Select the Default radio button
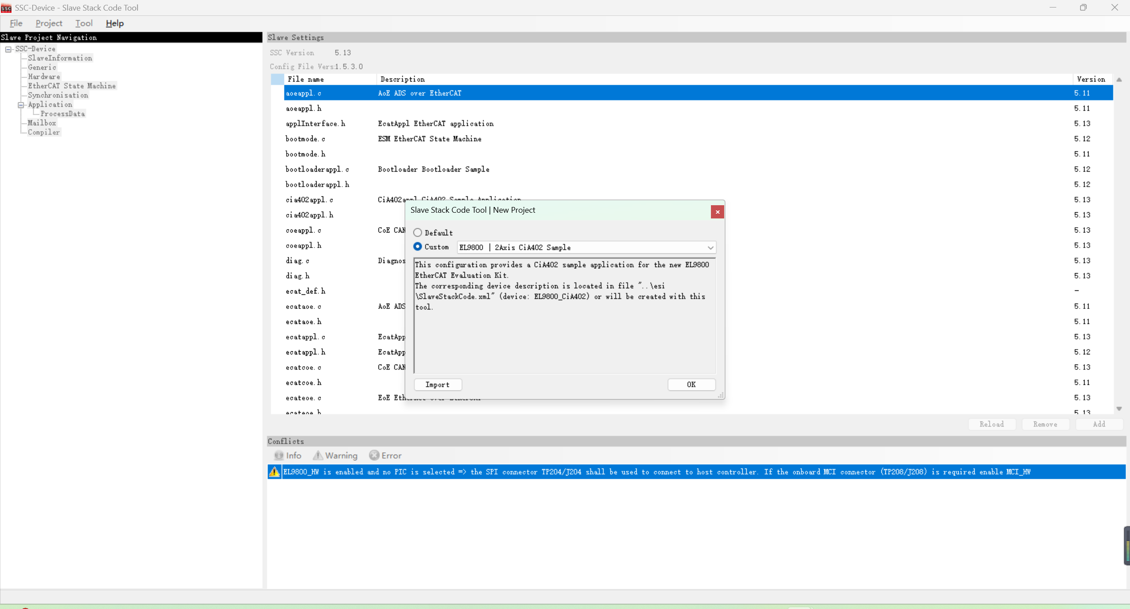Screen dimensions: 1130x609 click(x=417, y=233)
